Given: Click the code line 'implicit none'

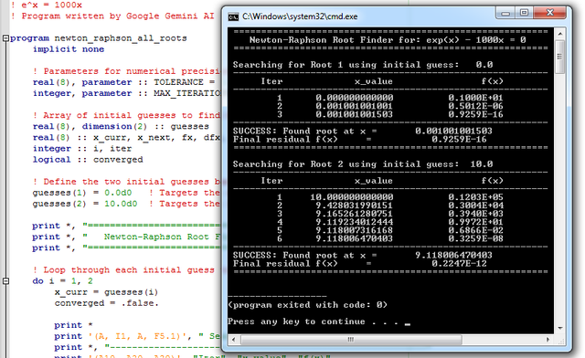Looking at the screenshot, I should pyautogui.click(x=69, y=49).
